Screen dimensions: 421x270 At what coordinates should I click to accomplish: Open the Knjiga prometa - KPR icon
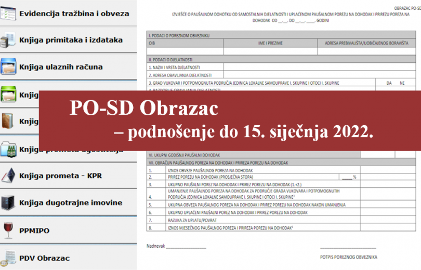coord(8,176)
